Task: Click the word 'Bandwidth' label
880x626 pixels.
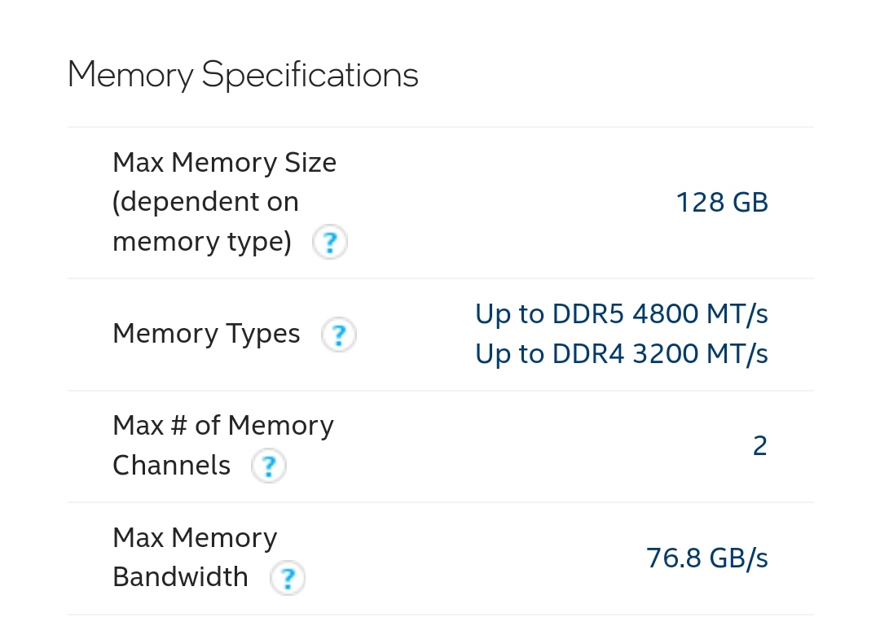Action: (180, 577)
